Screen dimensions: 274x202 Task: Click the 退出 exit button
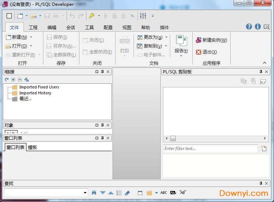207,52
